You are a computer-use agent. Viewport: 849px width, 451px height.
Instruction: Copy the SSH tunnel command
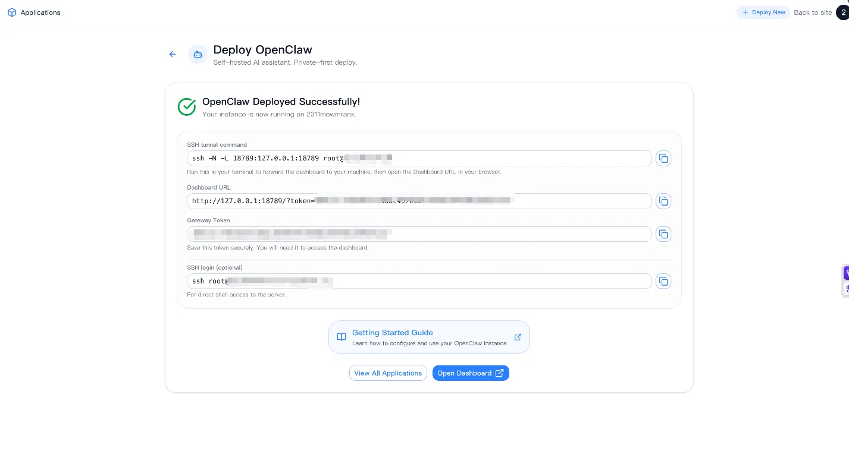663,158
